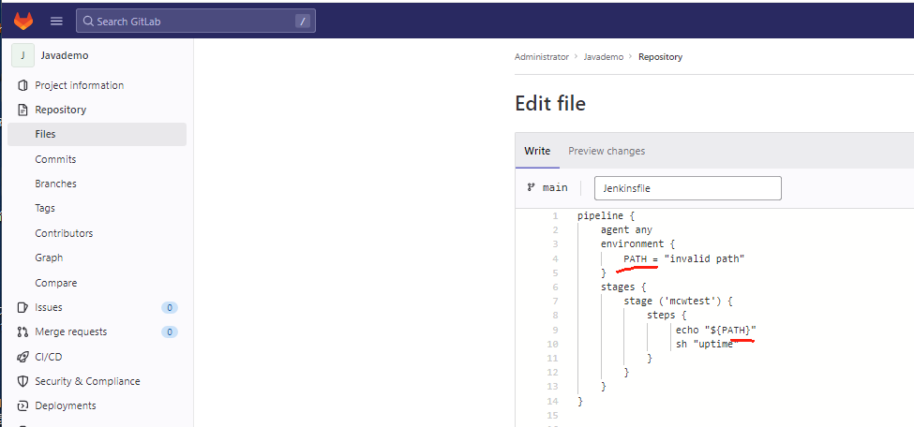Place cursor on 'agent any' line

(626, 229)
